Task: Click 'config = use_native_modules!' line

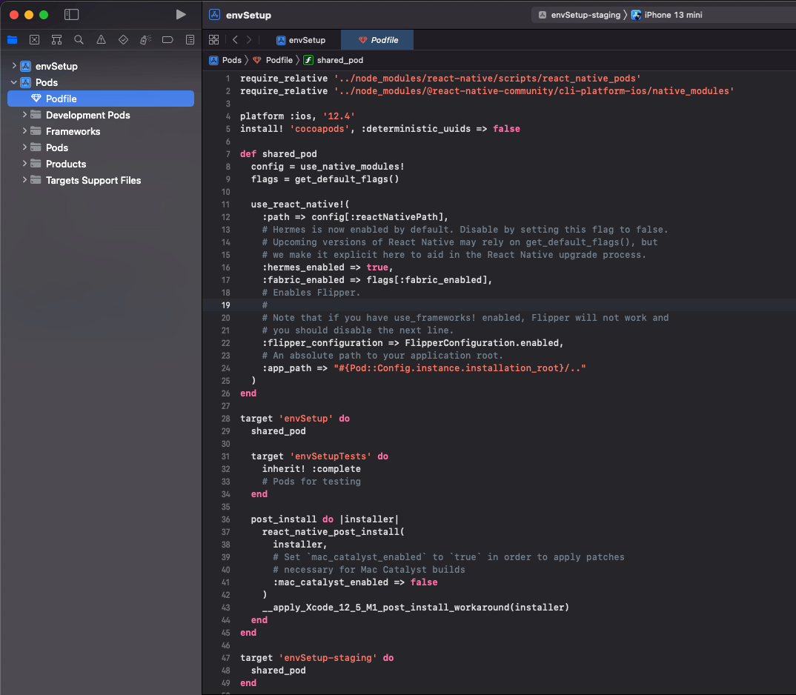Action: coord(328,167)
